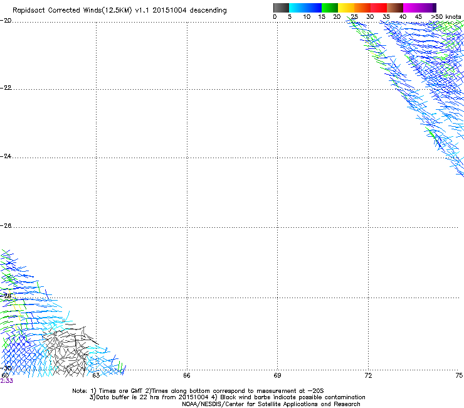
Task: Select the green 15-20 knots color segment
Action: click(x=330, y=8)
